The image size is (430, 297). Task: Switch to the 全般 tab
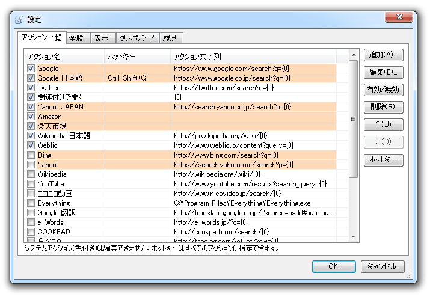coord(78,38)
